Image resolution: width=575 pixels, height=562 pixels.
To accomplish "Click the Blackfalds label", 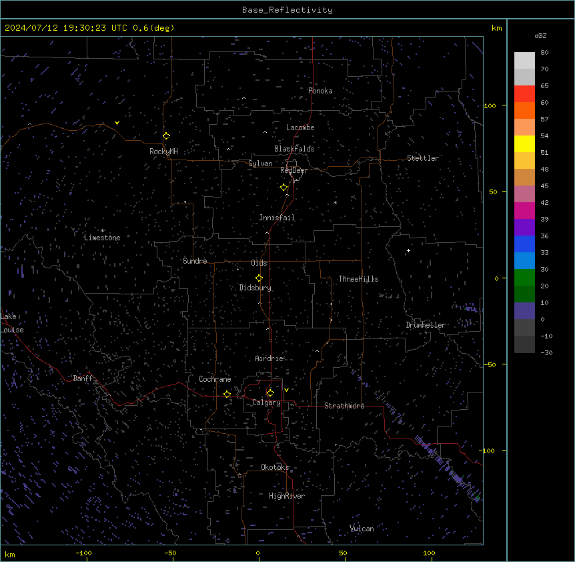I will pos(294,149).
